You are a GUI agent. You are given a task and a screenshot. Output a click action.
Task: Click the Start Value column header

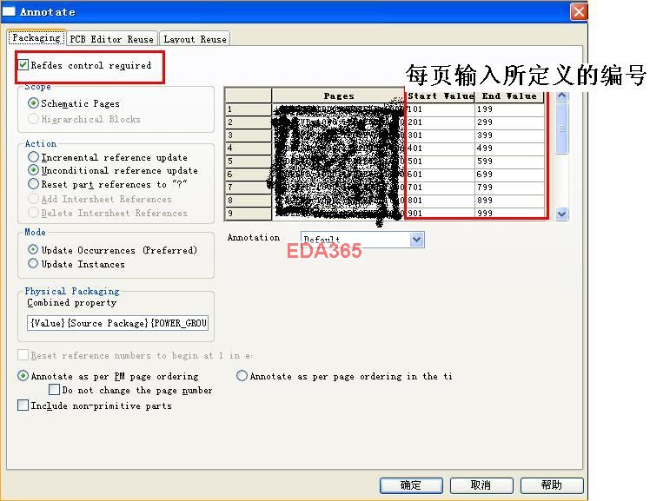click(x=441, y=96)
